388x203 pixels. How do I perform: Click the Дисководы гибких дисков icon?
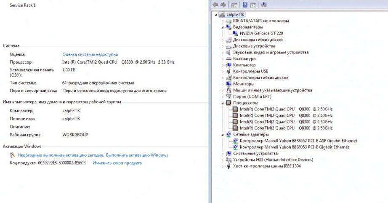229,40
